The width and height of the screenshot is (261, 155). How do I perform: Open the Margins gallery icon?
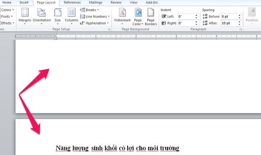point(25,12)
